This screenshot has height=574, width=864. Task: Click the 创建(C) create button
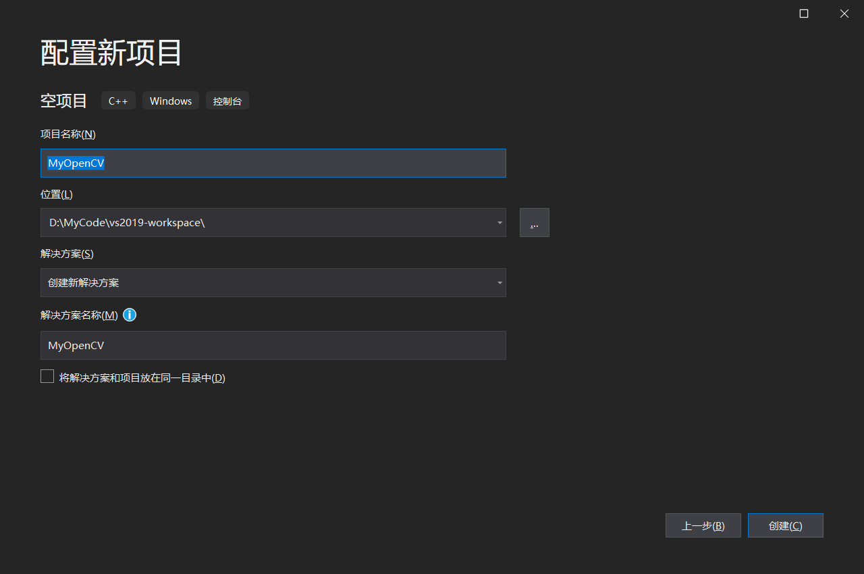tap(785, 525)
